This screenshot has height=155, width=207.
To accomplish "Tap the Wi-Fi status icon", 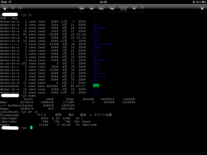I will click(10, 2).
